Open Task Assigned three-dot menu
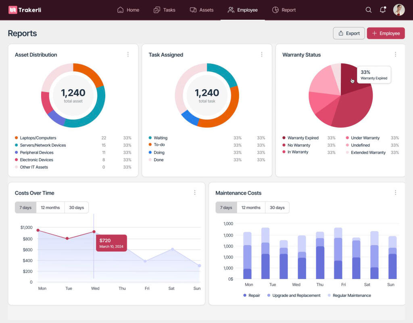Image resolution: width=413 pixels, height=323 pixels. pyautogui.click(x=261, y=55)
